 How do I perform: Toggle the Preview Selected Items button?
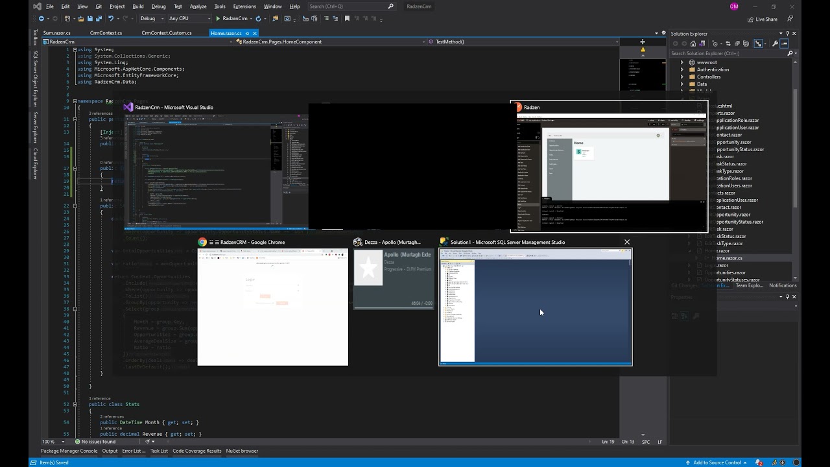click(x=784, y=43)
